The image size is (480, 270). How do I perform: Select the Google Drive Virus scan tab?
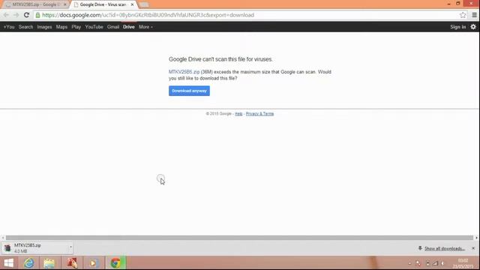pos(103,4)
